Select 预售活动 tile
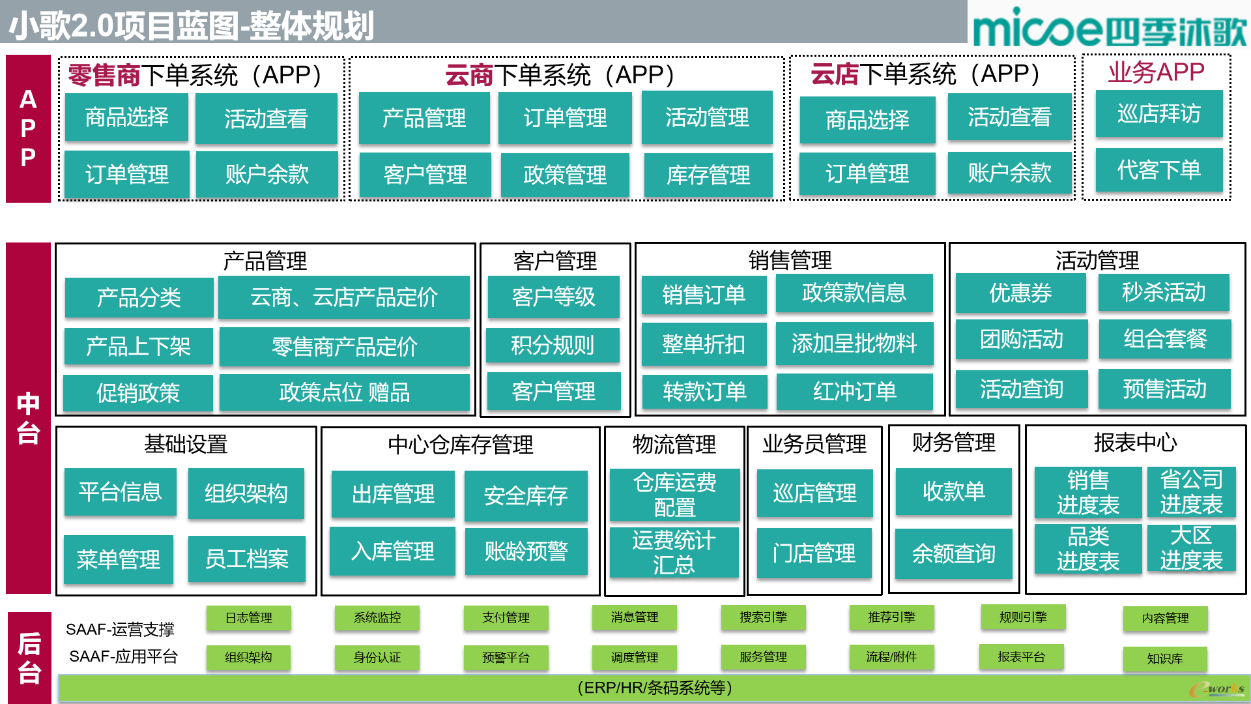The image size is (1251, 704). pos(1164,389)
